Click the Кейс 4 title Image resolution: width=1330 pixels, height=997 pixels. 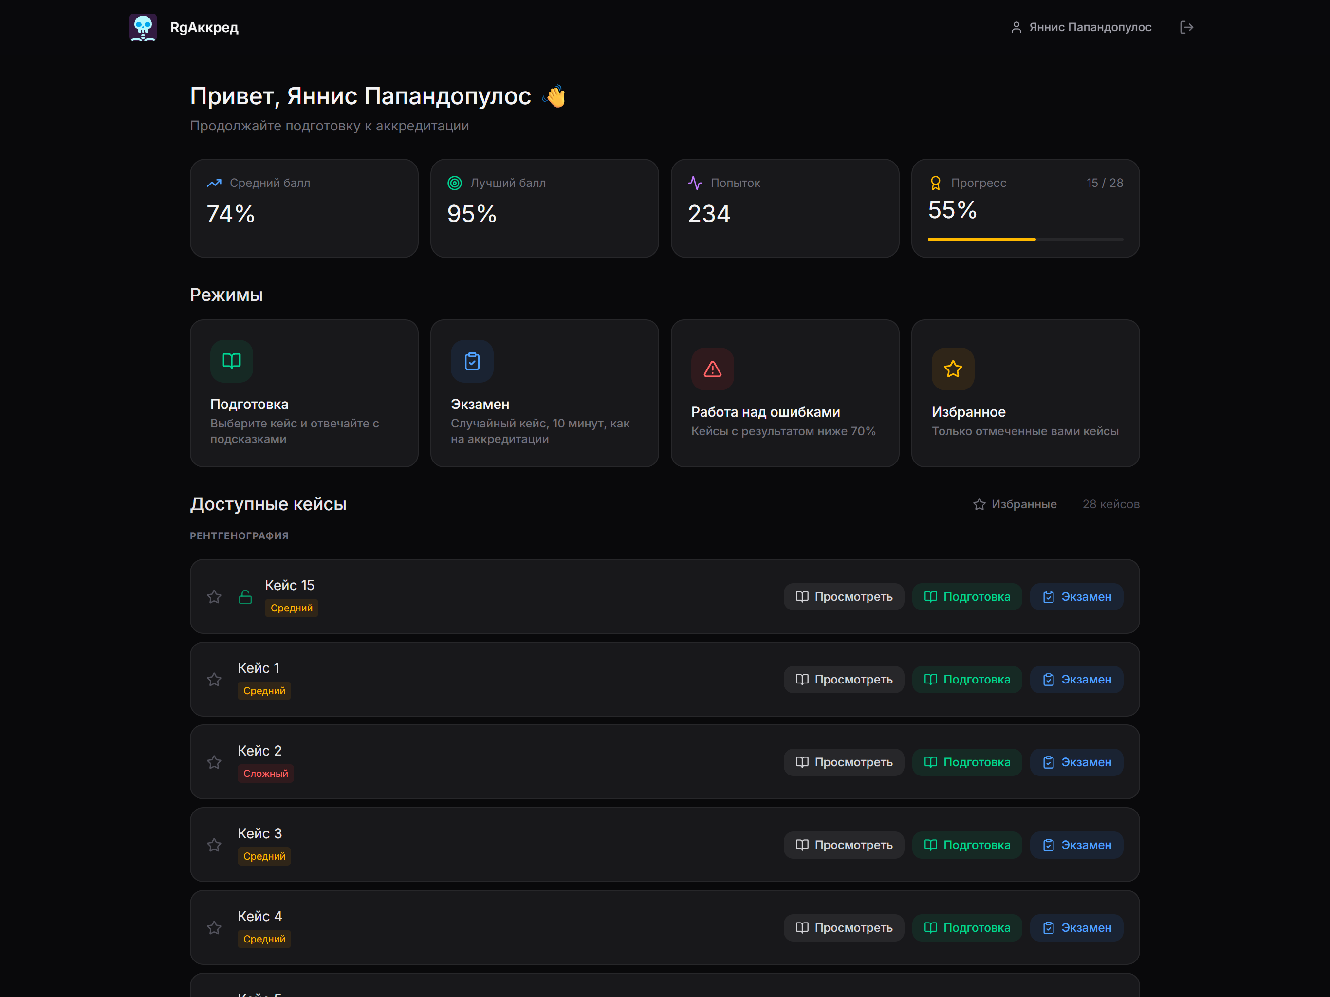pos(260,916)
